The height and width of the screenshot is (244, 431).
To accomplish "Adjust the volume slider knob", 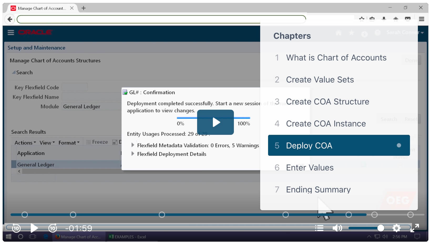I will click(381, 228).
